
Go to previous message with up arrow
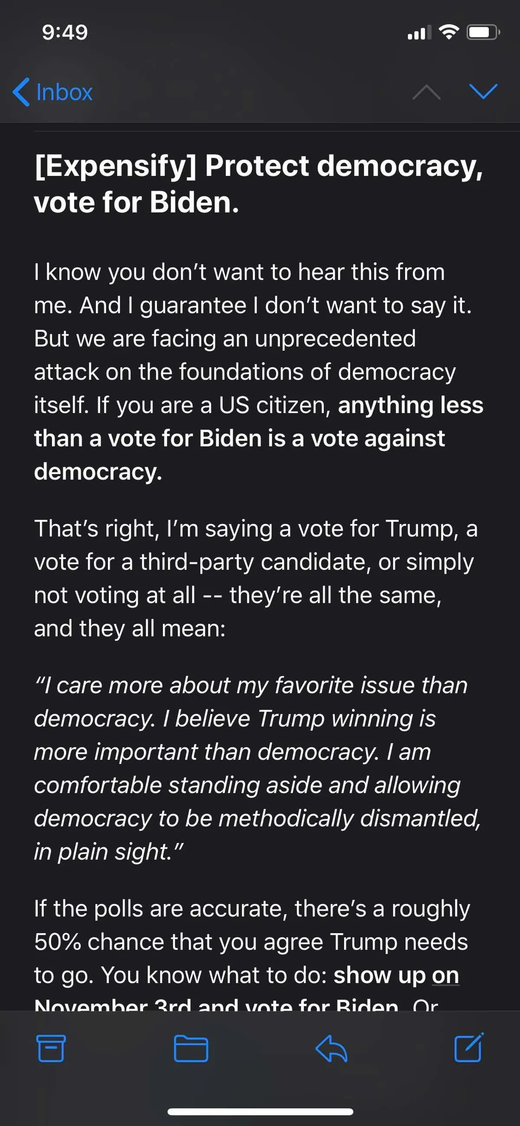426,92
